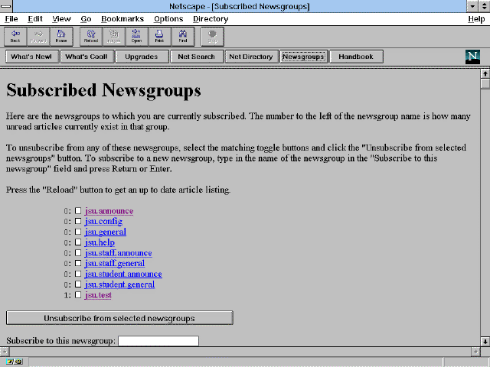Image resolution: width=490 pixels, height=367 pixels.
Task: Click the What's New! button
Action: (31, 57)
